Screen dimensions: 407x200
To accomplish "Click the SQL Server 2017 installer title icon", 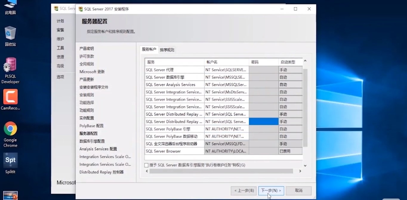I will pyautogui.click(x=81, y=9).
